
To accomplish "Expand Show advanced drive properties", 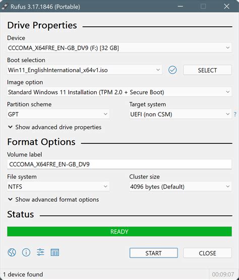I will [55, 127].
